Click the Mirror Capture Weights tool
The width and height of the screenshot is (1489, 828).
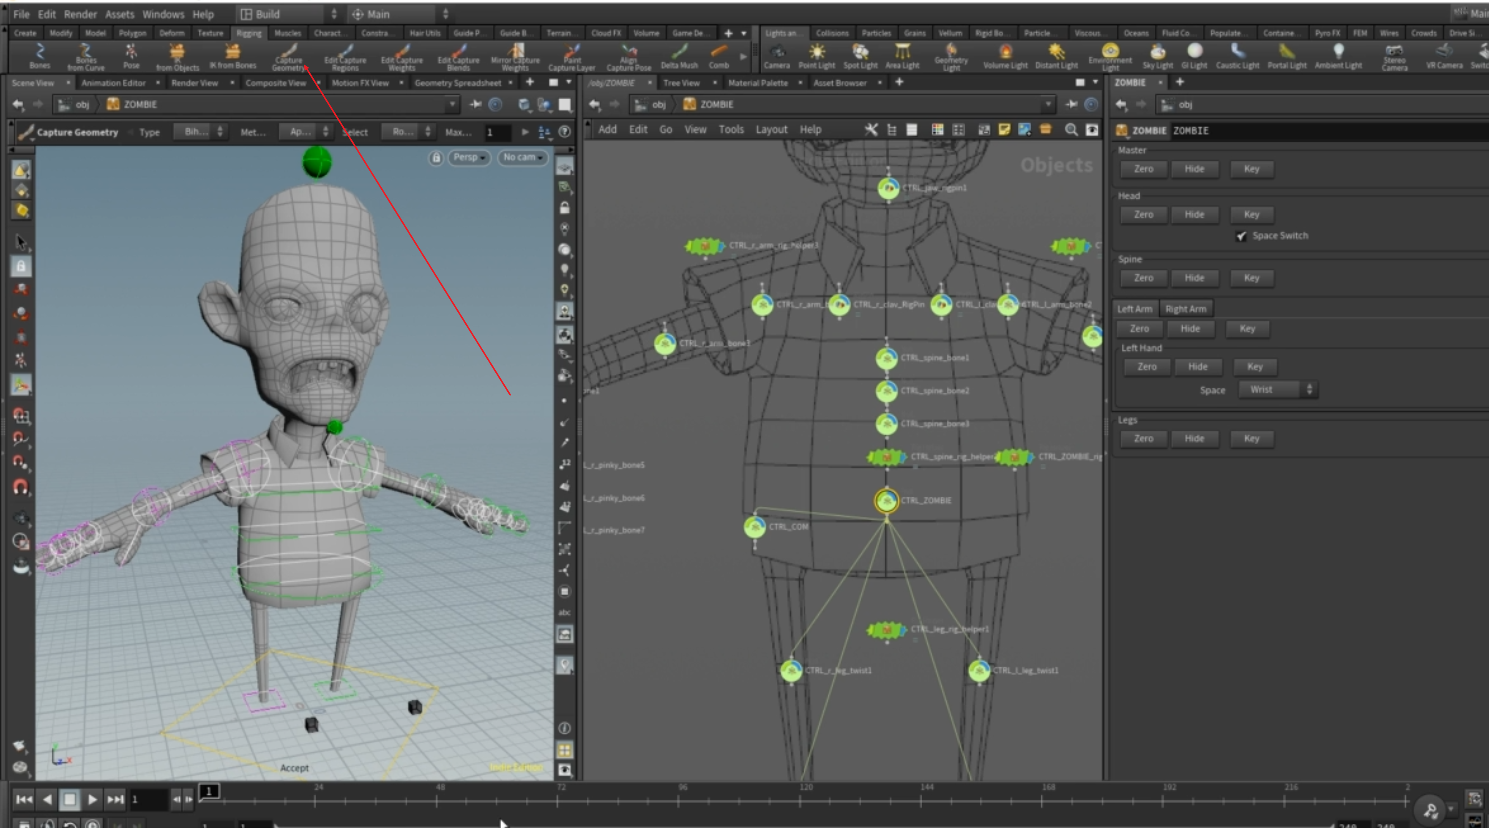pyautogui.click(x=515, y=56)
